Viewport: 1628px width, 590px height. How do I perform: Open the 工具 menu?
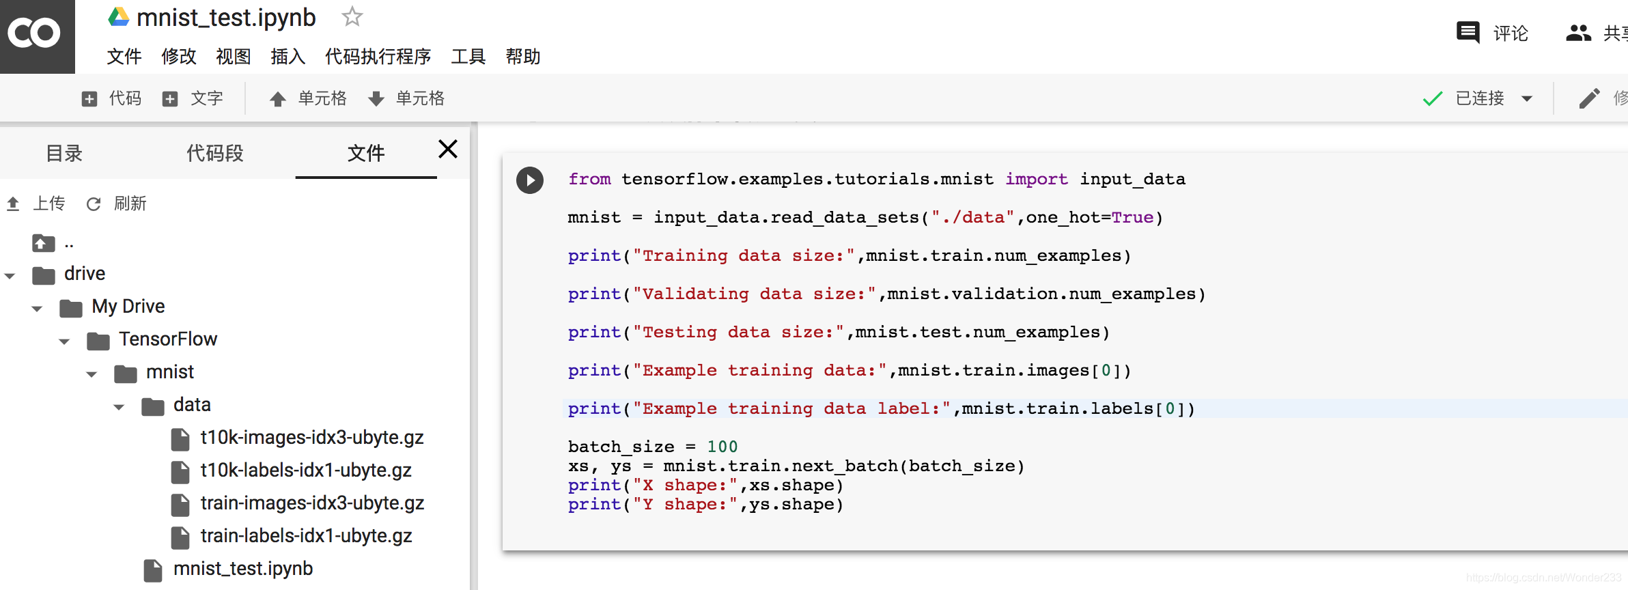[468, 57]
